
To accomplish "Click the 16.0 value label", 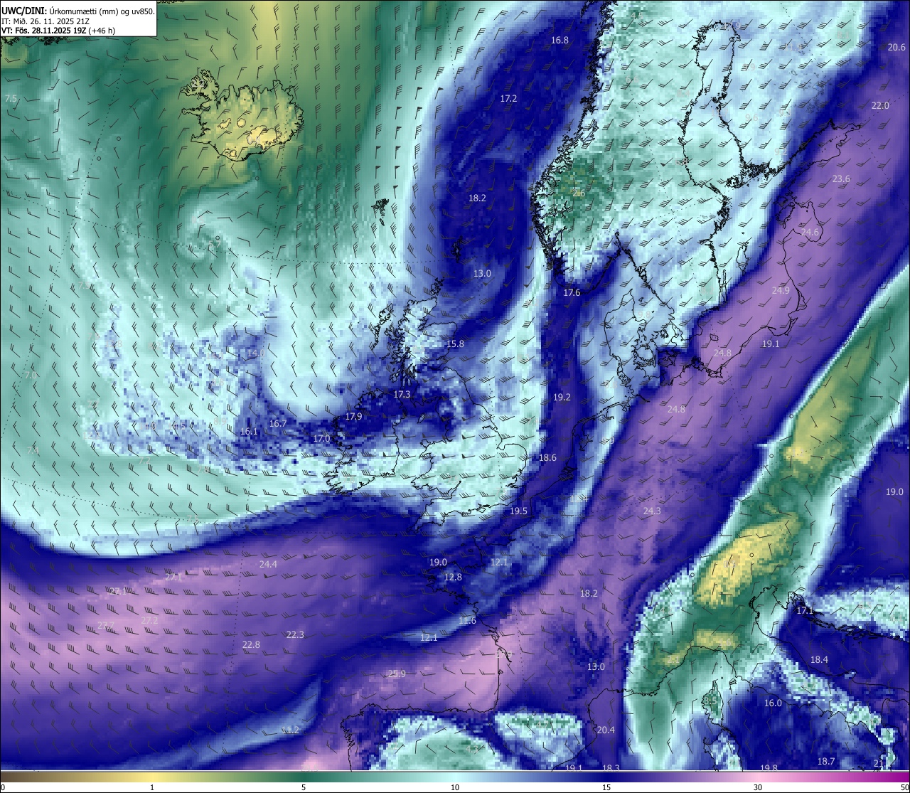I will pyautogui.click(x=773, y=703).
